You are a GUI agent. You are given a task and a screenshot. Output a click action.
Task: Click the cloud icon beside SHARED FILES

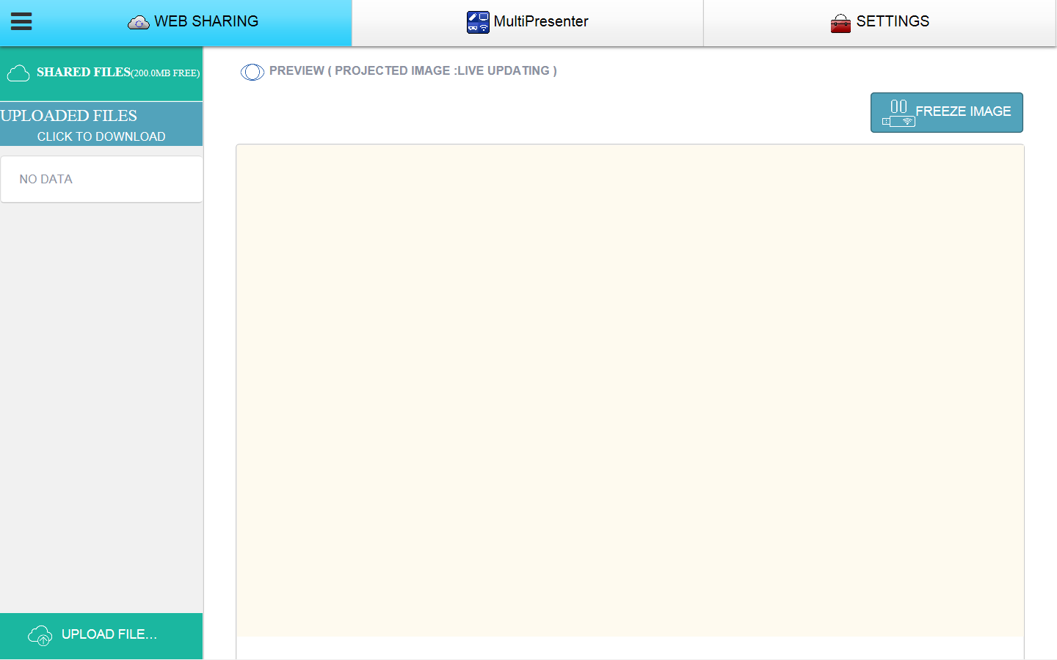[18, 72]
